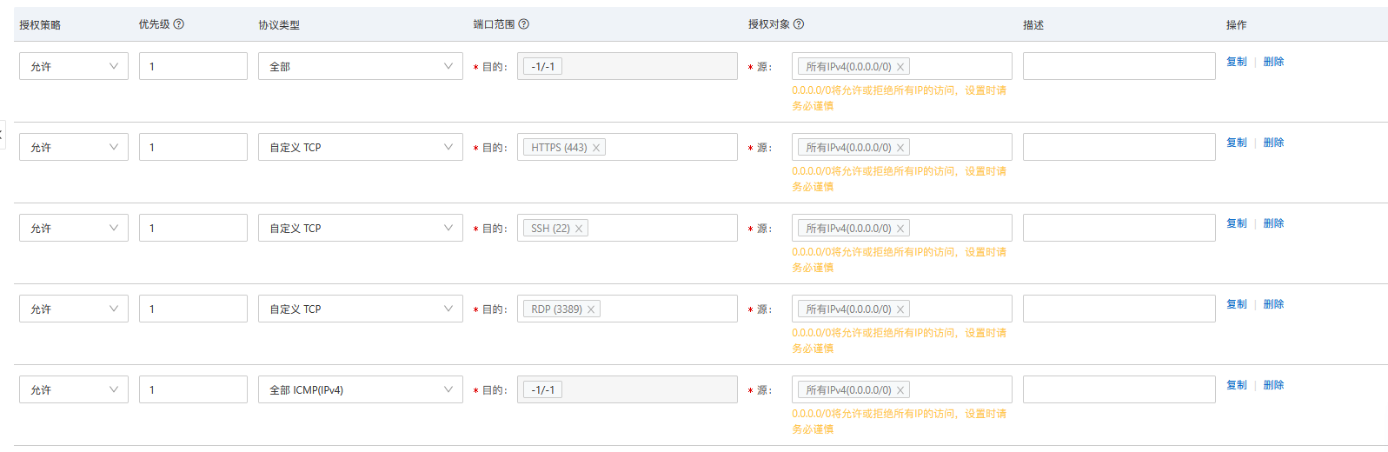Click 删除 link for SSH rule
The height and width of the screenshot is (452, 1388).
pyautogui.click(x=1273, y=223)
